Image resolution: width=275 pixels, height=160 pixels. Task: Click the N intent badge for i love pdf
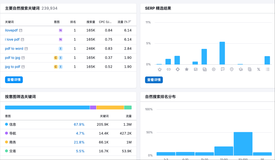(61, 39)
